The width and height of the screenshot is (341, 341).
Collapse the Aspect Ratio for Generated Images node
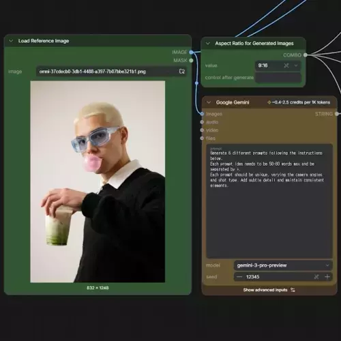point(208,43)
